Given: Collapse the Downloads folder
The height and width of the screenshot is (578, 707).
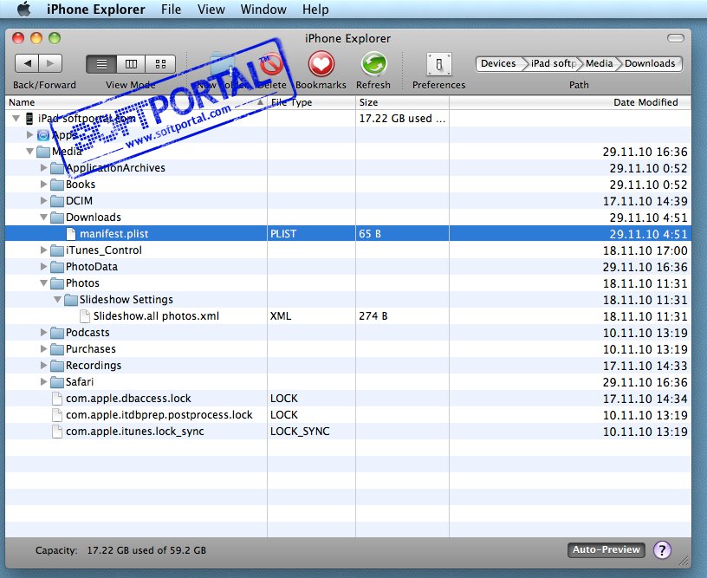Looking at the screenshot, I should point(43,218).
